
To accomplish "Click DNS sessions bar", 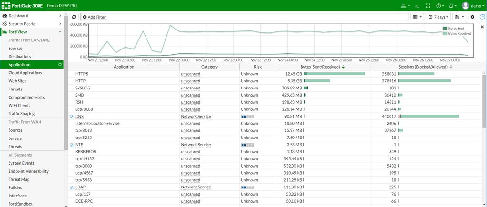I will (429, 116).
